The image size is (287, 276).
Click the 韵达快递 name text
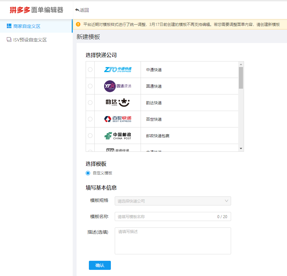coord(154,103)
